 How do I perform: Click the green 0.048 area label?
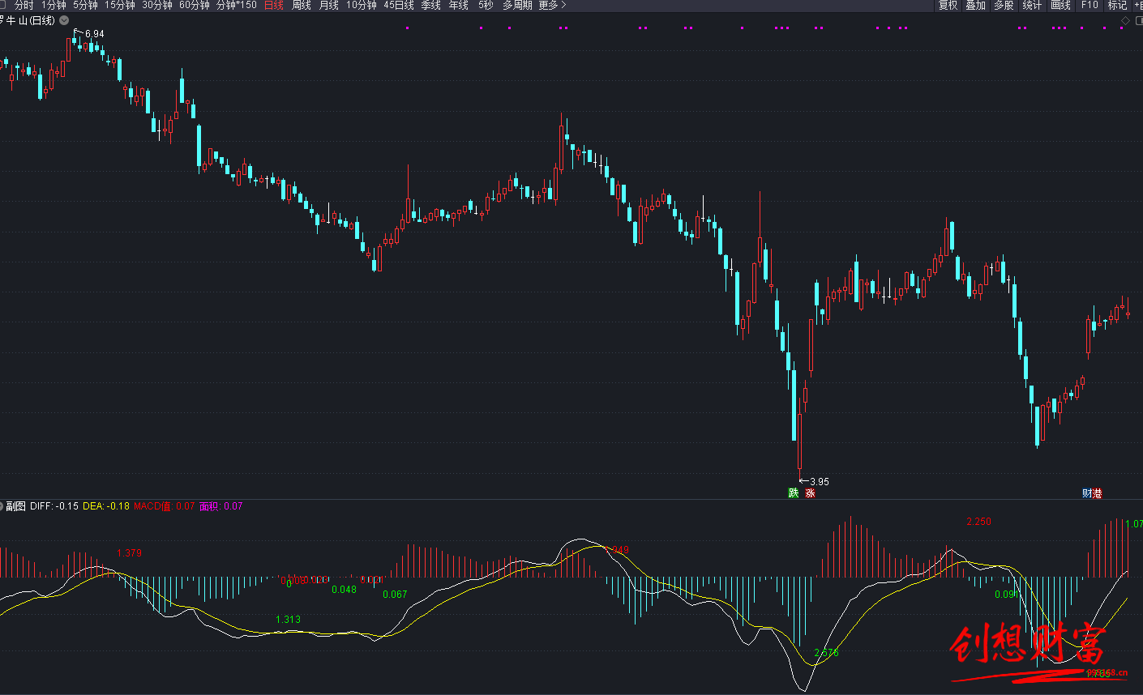pyautogui.click(x=344, y=589)
